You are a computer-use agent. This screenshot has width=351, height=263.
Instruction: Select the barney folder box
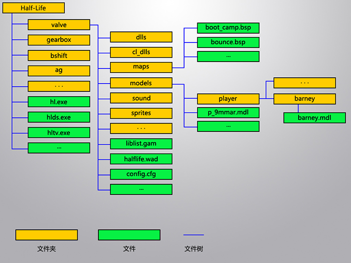click(x=304, y=99)
